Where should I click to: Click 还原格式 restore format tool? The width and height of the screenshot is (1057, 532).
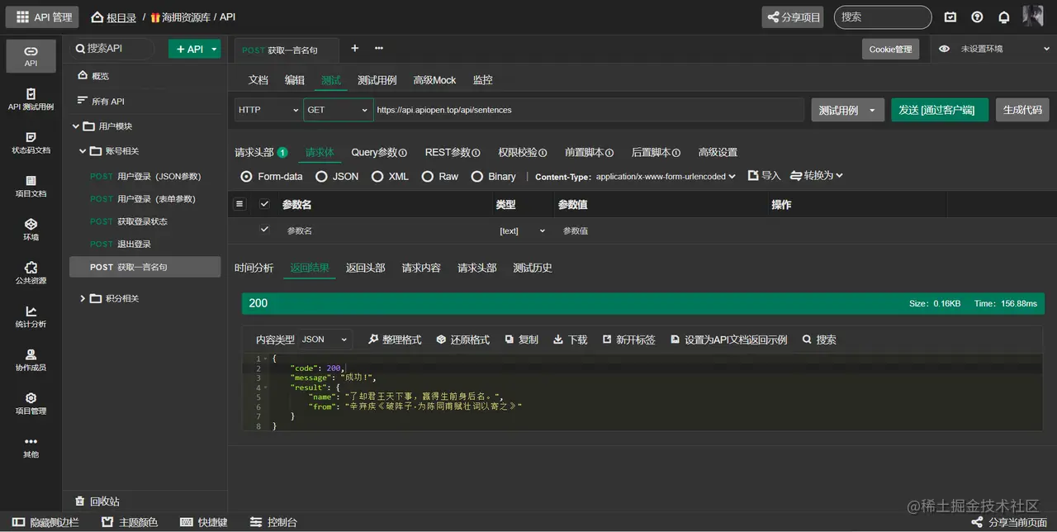pyautogui.click(x=462, y=340)
